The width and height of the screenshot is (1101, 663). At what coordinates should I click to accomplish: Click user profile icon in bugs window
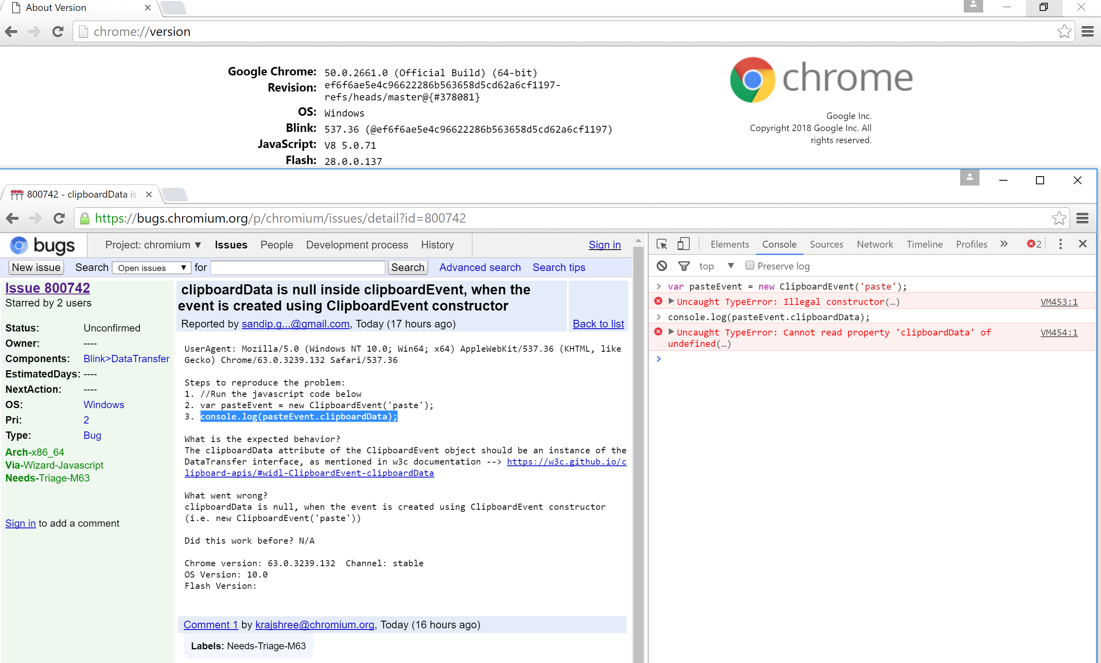tap(969, 177)
